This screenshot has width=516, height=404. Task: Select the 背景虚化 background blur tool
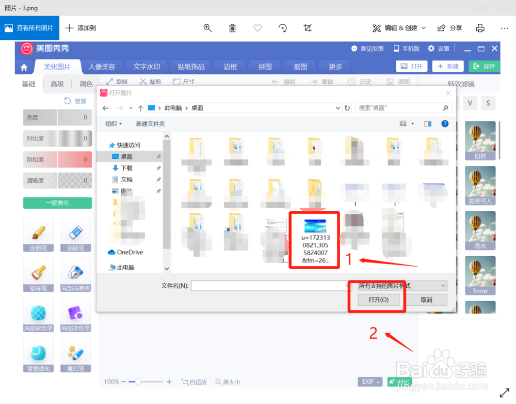coord(38,355)
